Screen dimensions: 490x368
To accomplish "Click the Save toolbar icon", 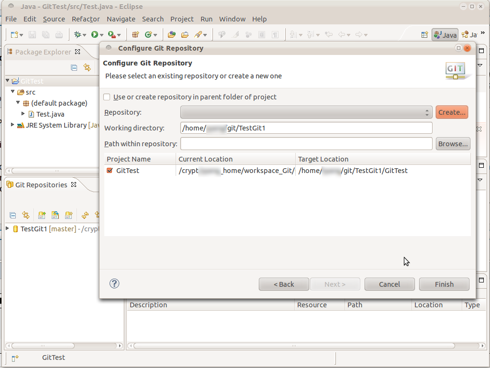I will pyautogui.click(x=32, y=34).
